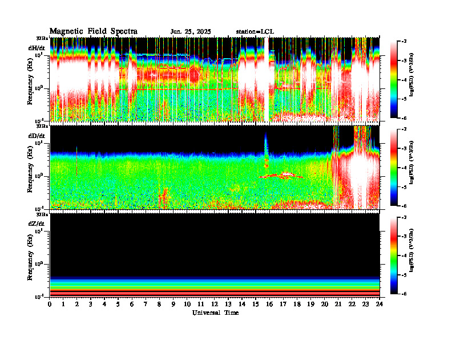Viewport: 452px width, 349px height.
Task: Click the "-2" value on dH/dt color scale
Action: tap(404, 42)
